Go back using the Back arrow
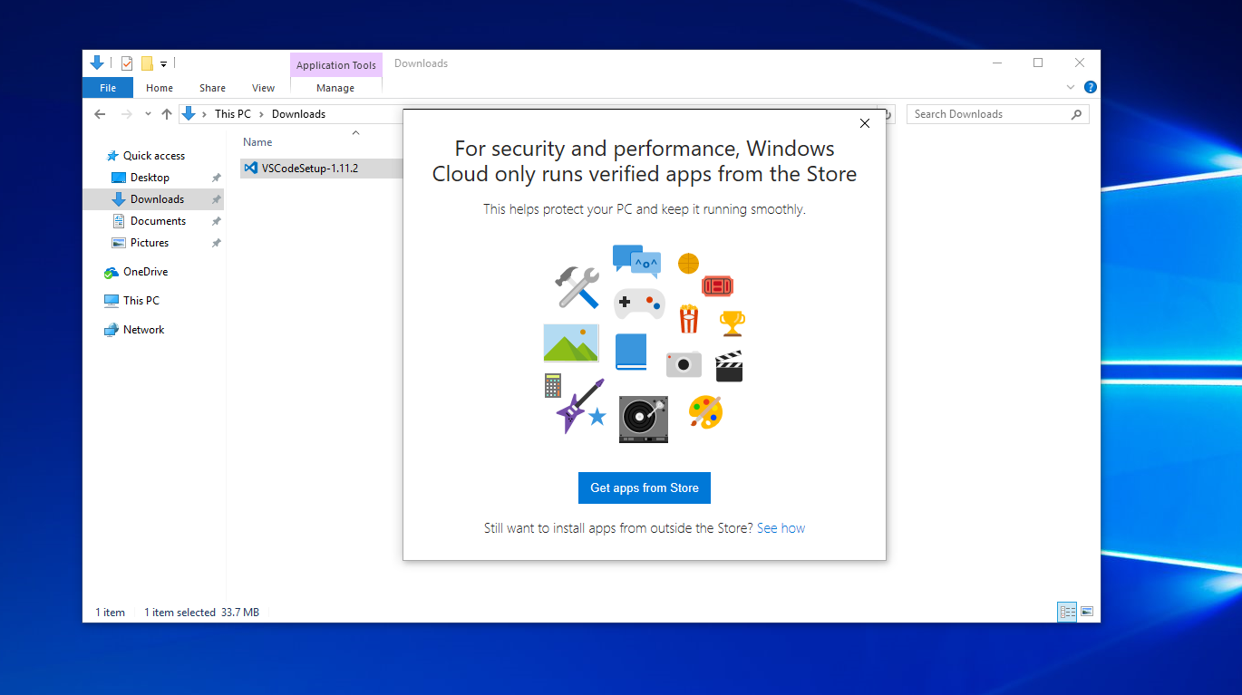Image resolution: width=1242 pixels, height=695 pixels. 101,114
